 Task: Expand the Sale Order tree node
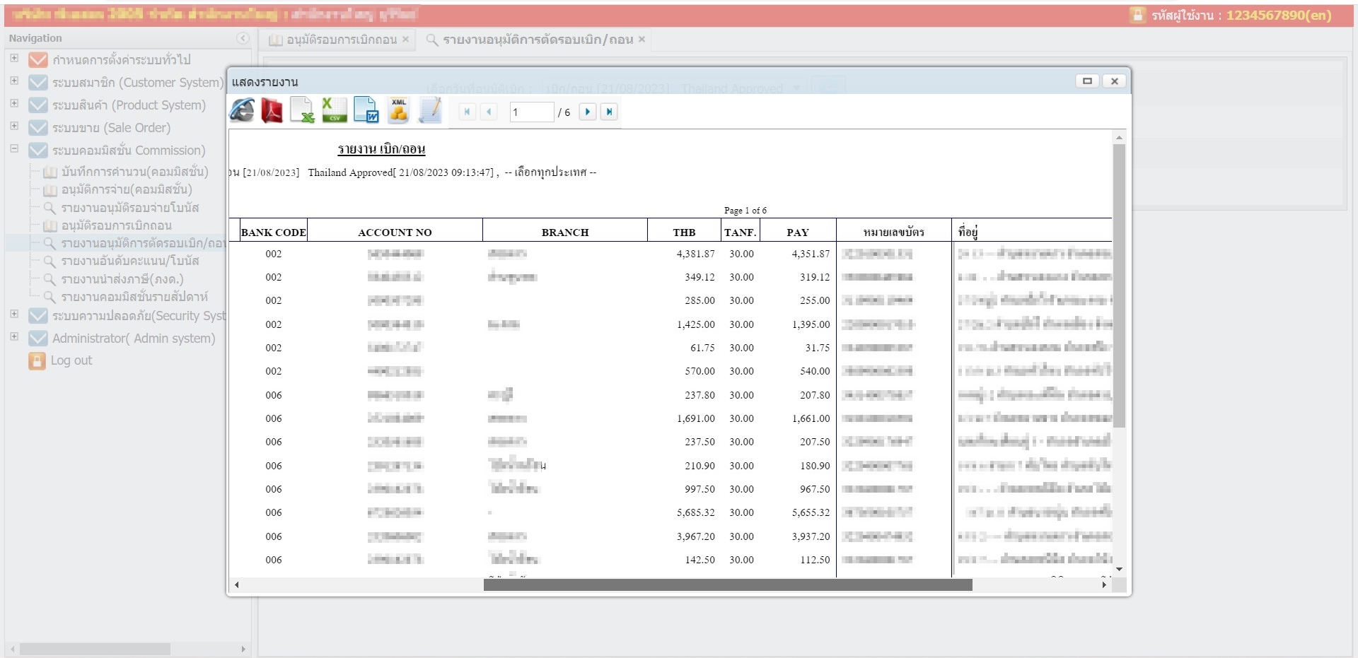click(x=14, y=127)
